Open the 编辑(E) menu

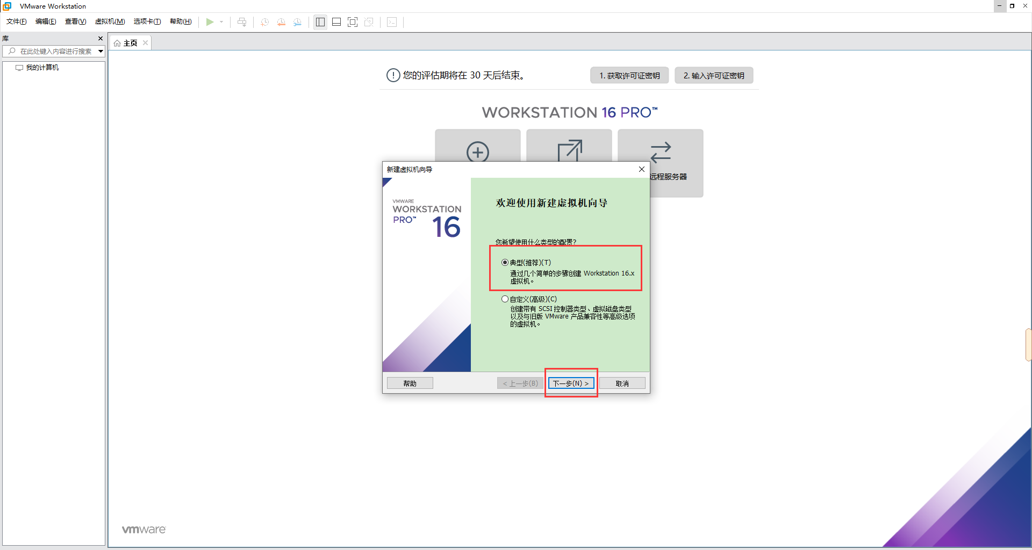pyautogui.click(x=46, y=21)
